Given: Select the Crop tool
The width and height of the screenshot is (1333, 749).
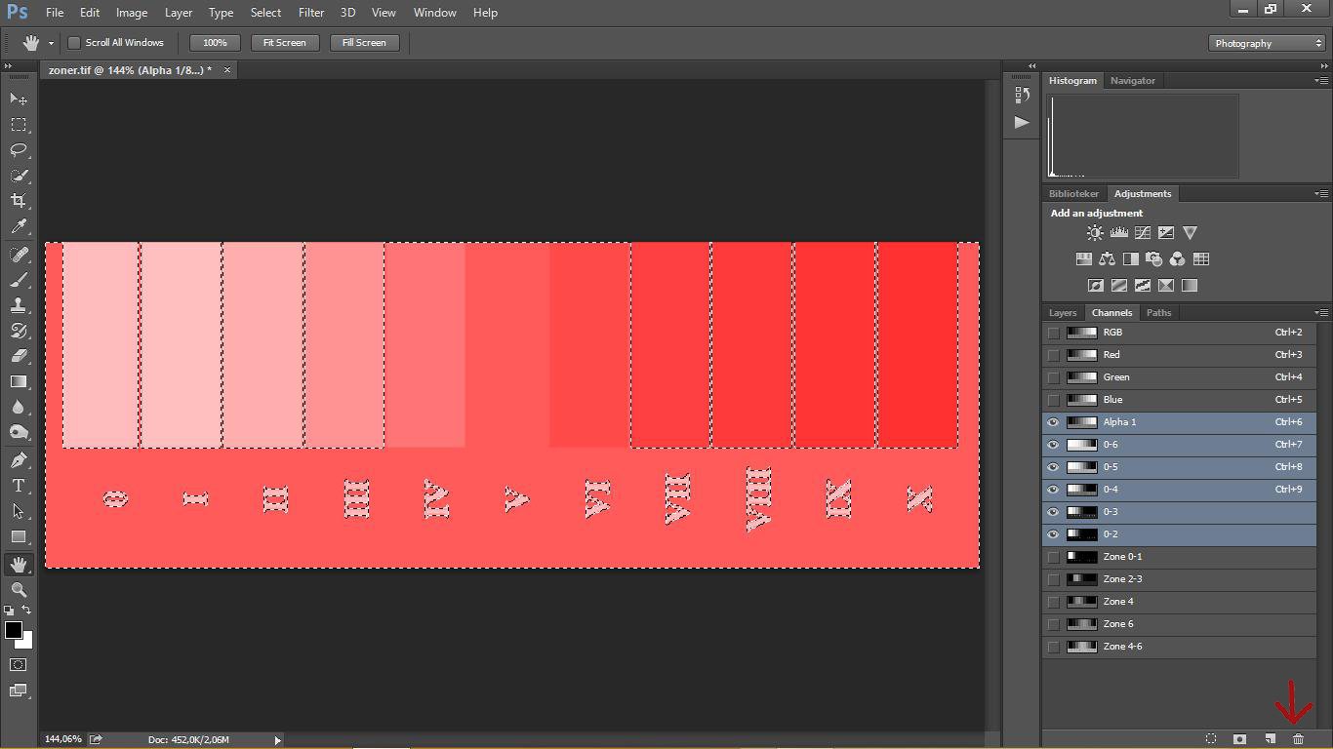Looking at the screenshot, I should point(19,201).
